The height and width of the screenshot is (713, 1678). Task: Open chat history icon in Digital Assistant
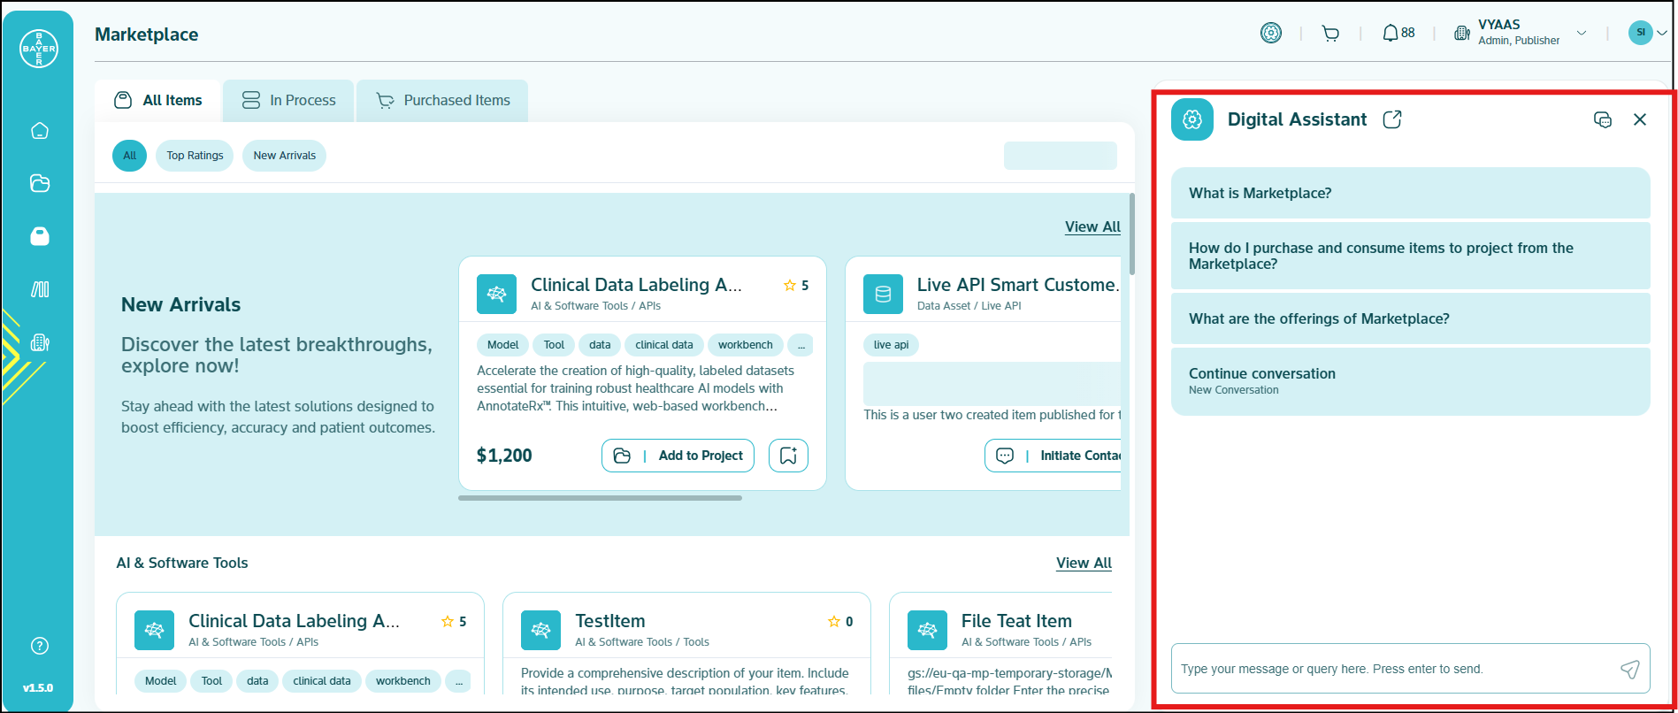1602,119
